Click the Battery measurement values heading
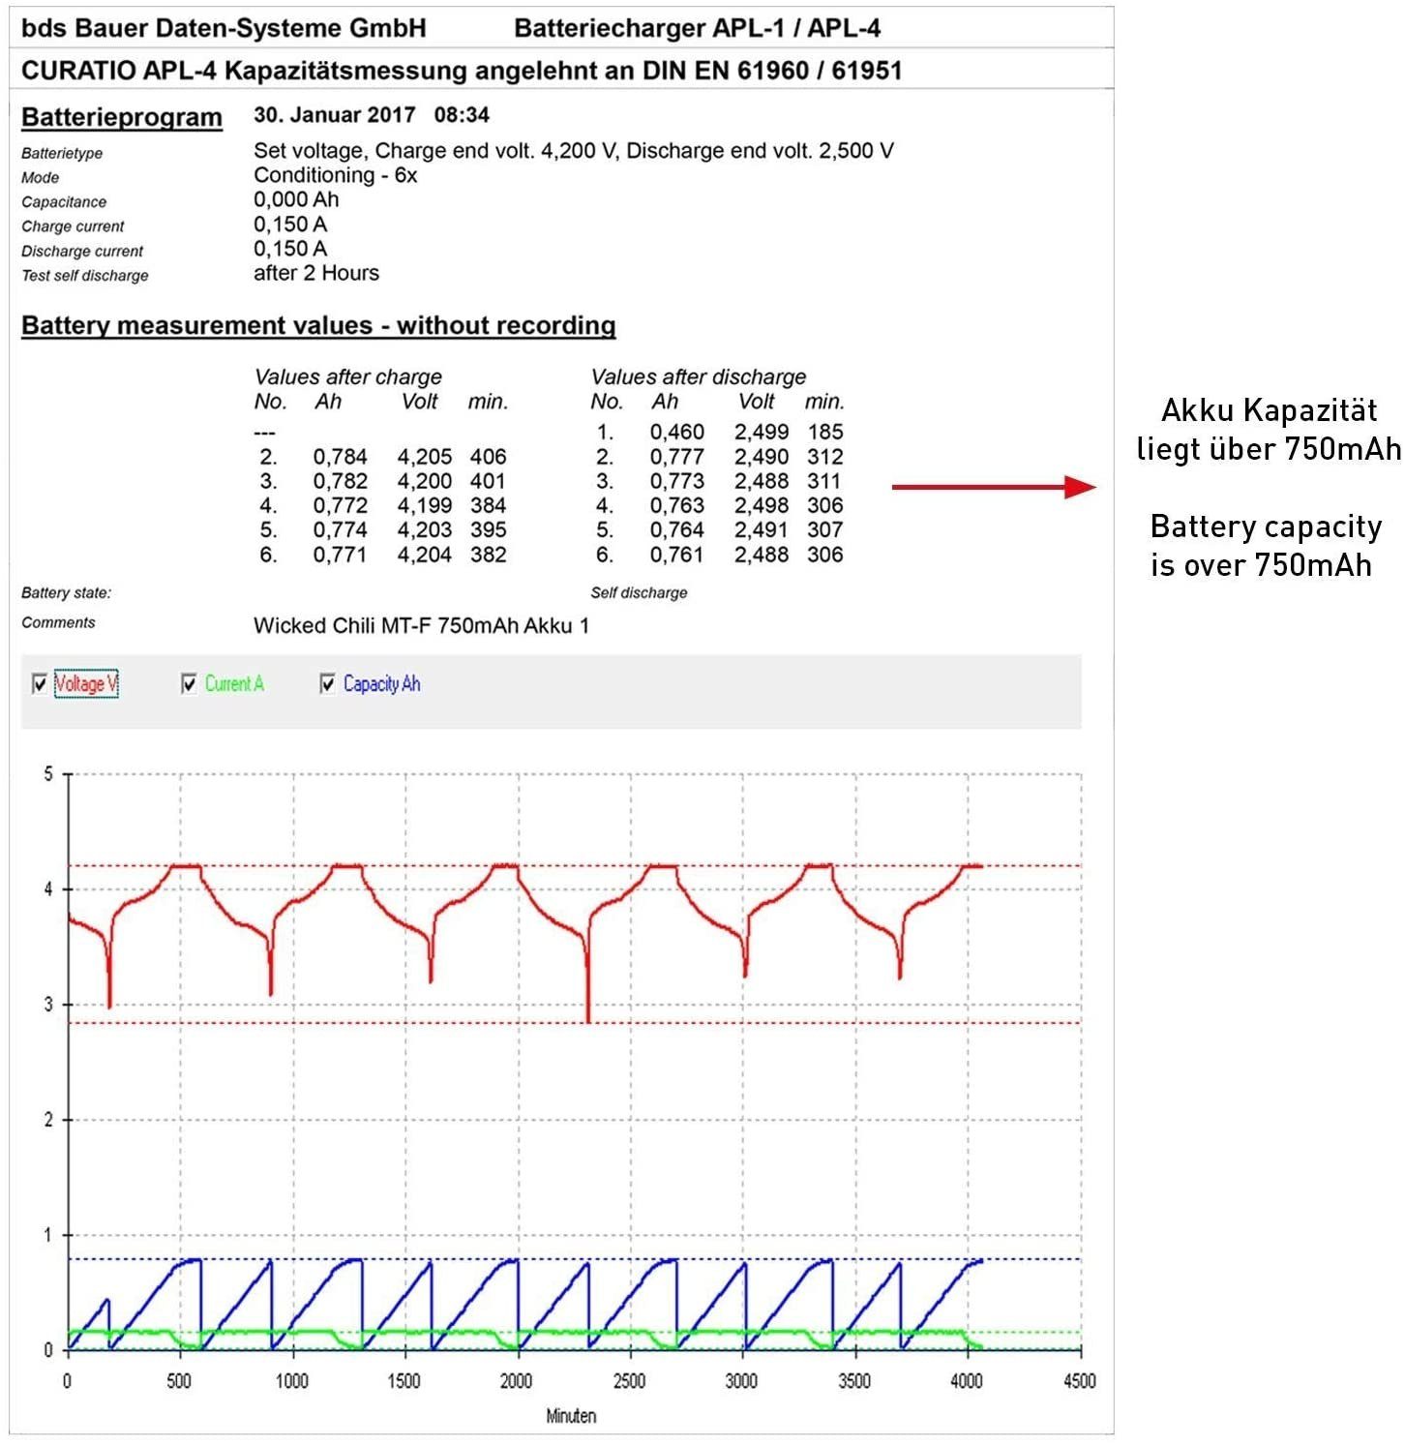 318,325
